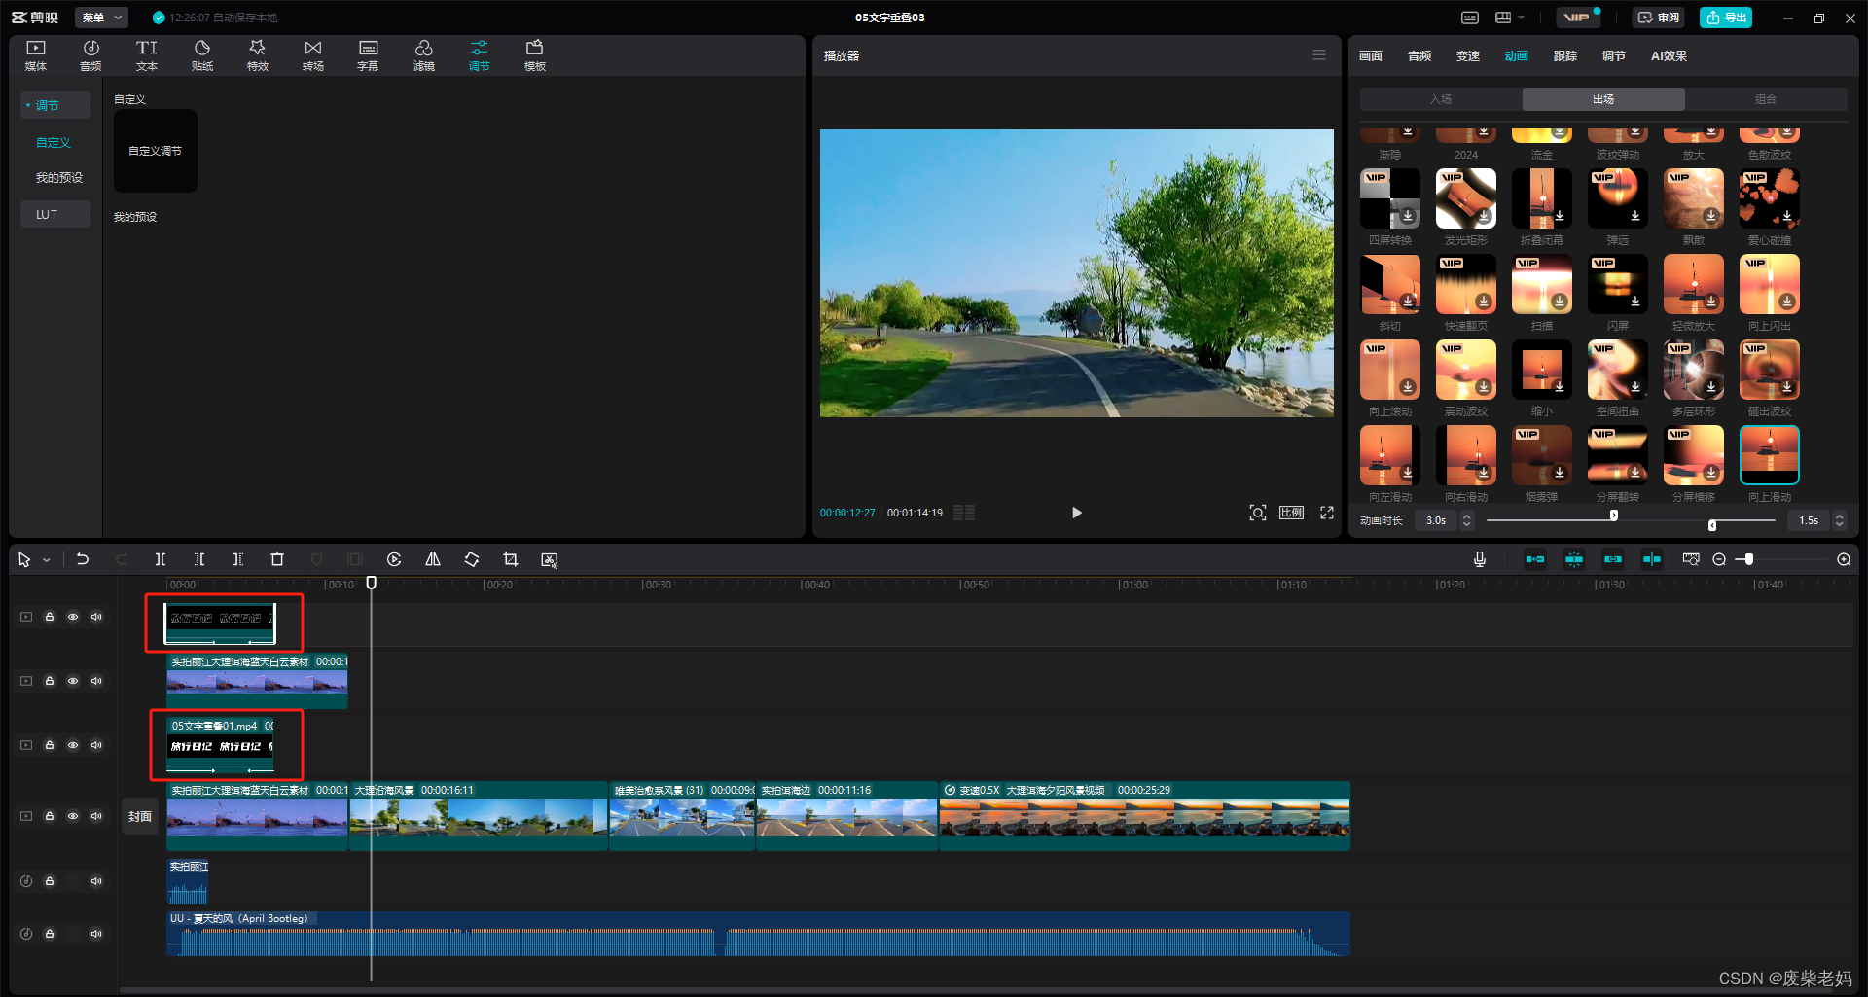This screenshot has width=1868, height=997.
Task: Switch to the 变速 tab
Action: click(1467, 55)
